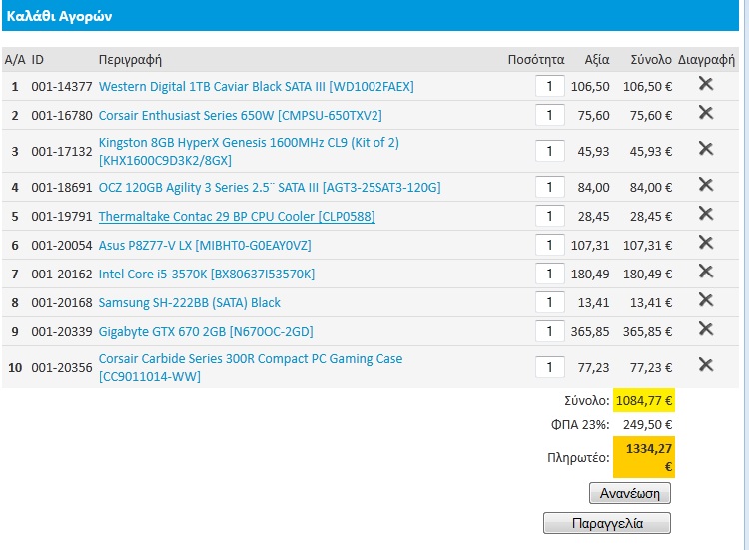Remove Gigabyte GTX 670 2GB item
The width and height of the screenshot is (749, 550).
pos(705,329)
